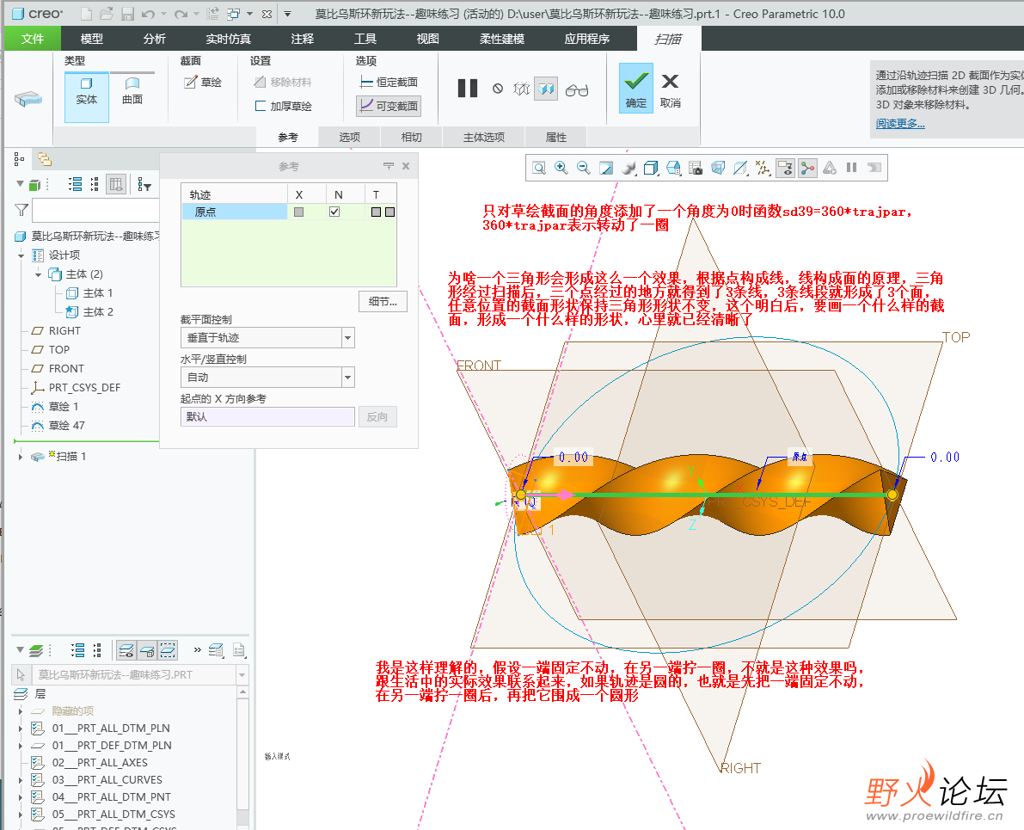Select the unattached preview icon

click(x=521, y=89)
